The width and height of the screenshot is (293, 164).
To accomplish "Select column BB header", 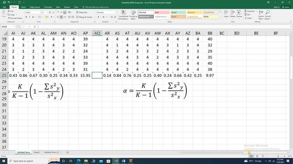I will [x=210, y=33].
